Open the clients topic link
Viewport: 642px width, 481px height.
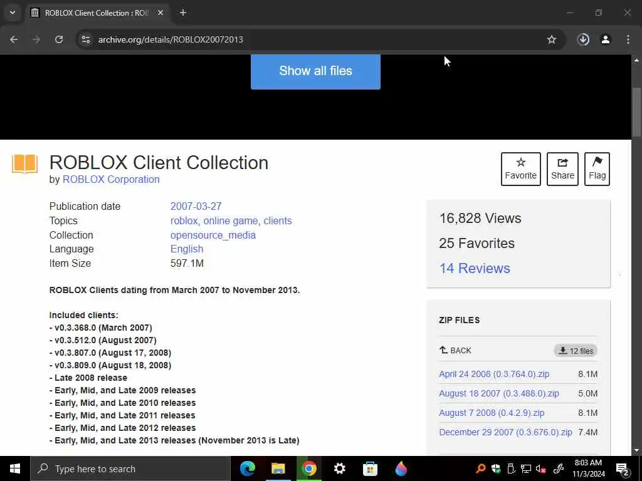278,220
